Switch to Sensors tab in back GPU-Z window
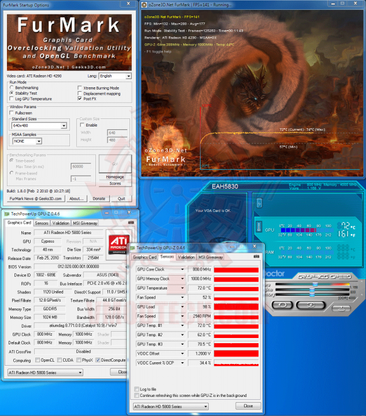The height and width of the screenshot is (416, 366). pos(42,223)
